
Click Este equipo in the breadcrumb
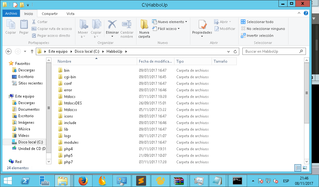(58, 51)
